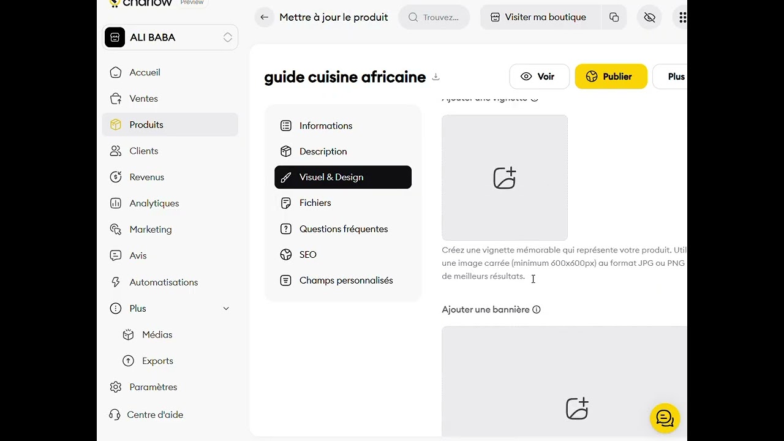Go to Accueil in the sidebar
Image resolution: width=784 pixels, height=441 pixels.
170,72
